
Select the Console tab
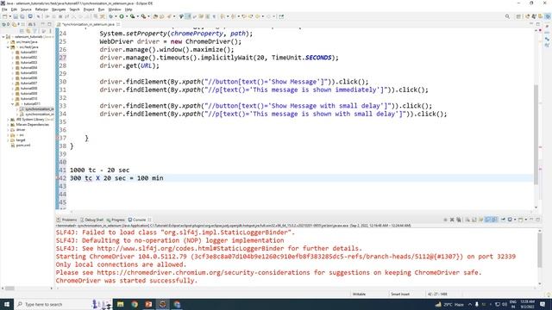tap(140, 220)
